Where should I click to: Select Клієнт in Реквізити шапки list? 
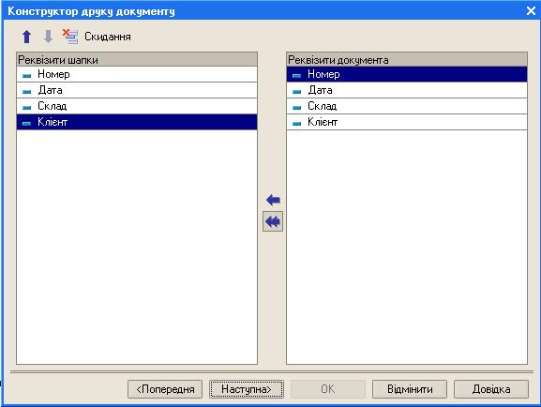[x=137, y=122]
